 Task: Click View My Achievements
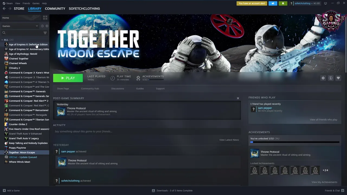[324, 182]
